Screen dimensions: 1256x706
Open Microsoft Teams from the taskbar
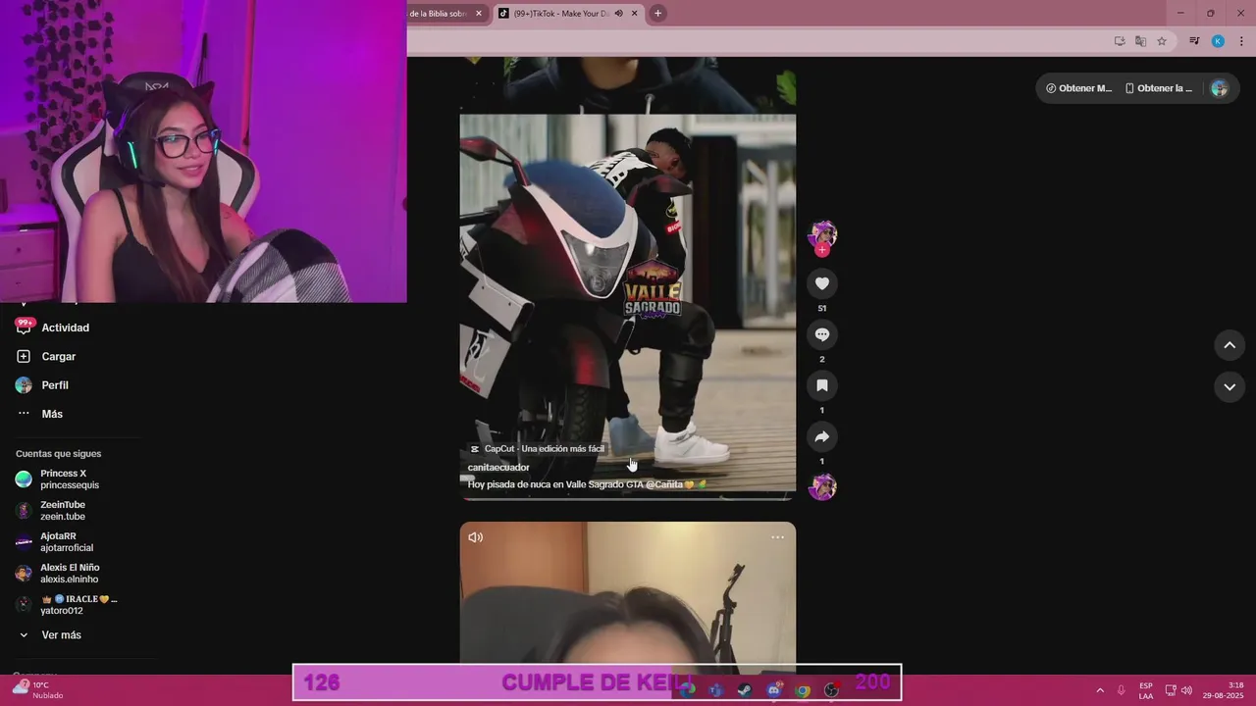[x=716, y=690]
